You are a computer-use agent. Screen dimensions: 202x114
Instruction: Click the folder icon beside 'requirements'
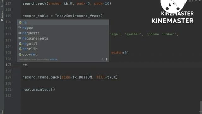click(x=20, y=38)
